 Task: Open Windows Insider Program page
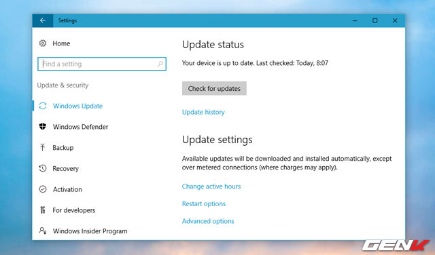[x=90, y=231]
